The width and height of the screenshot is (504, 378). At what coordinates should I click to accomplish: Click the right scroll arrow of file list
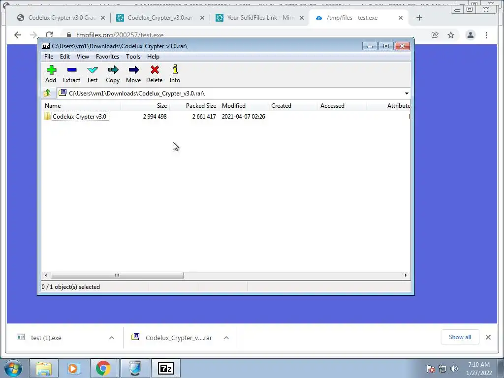click(x=406, y=275)
